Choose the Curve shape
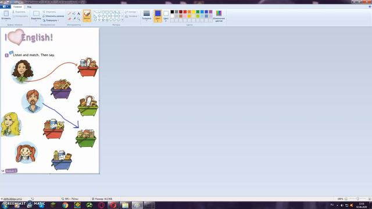Screen dimensions: 372x209 [x=99, y=12]
